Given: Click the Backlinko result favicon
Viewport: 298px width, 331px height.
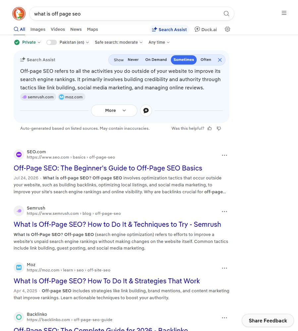Looking at the screenshot, I should tap(19, 317).
